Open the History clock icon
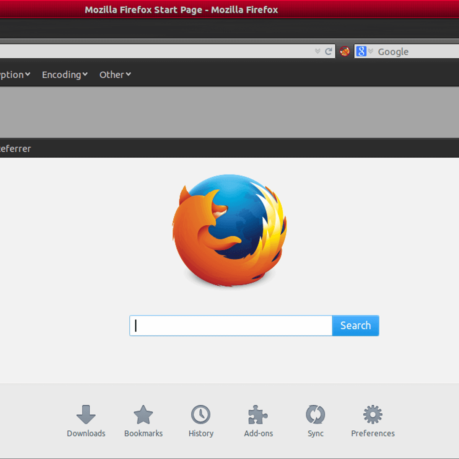Screen dimensions: 459x459 201,415
